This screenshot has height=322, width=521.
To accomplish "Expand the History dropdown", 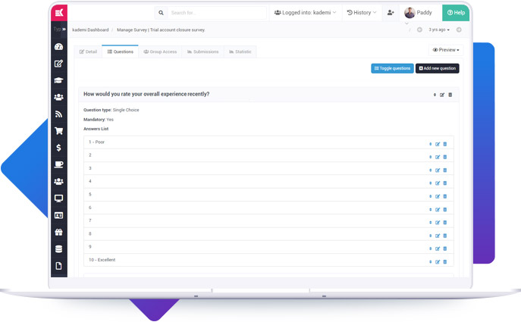I will (x=361, y=13).
